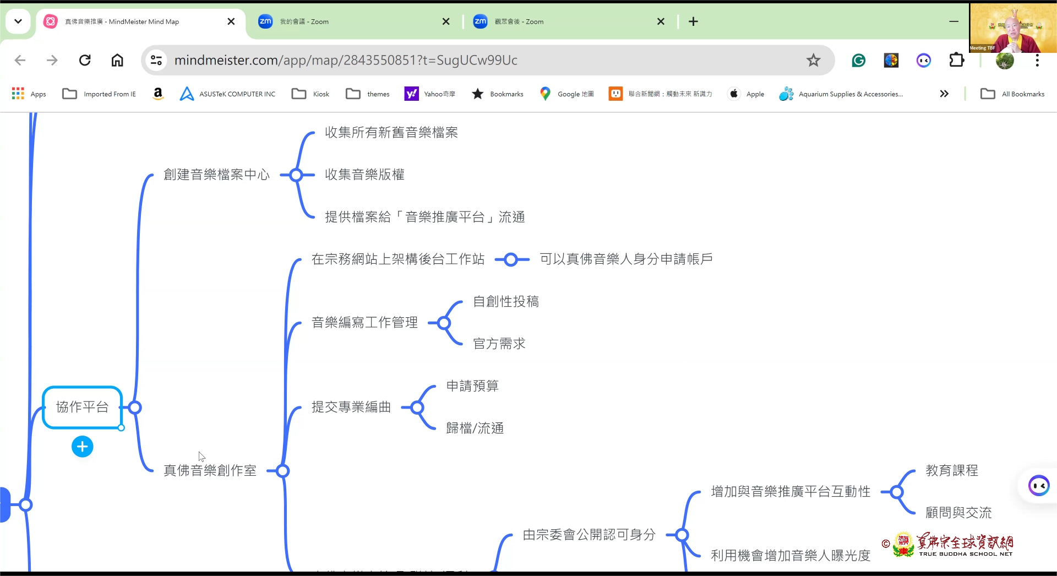1057x576 pixels.
Task: Collapse the 創建音樂檔案中心 branch circle
Action: coord(296,175)
